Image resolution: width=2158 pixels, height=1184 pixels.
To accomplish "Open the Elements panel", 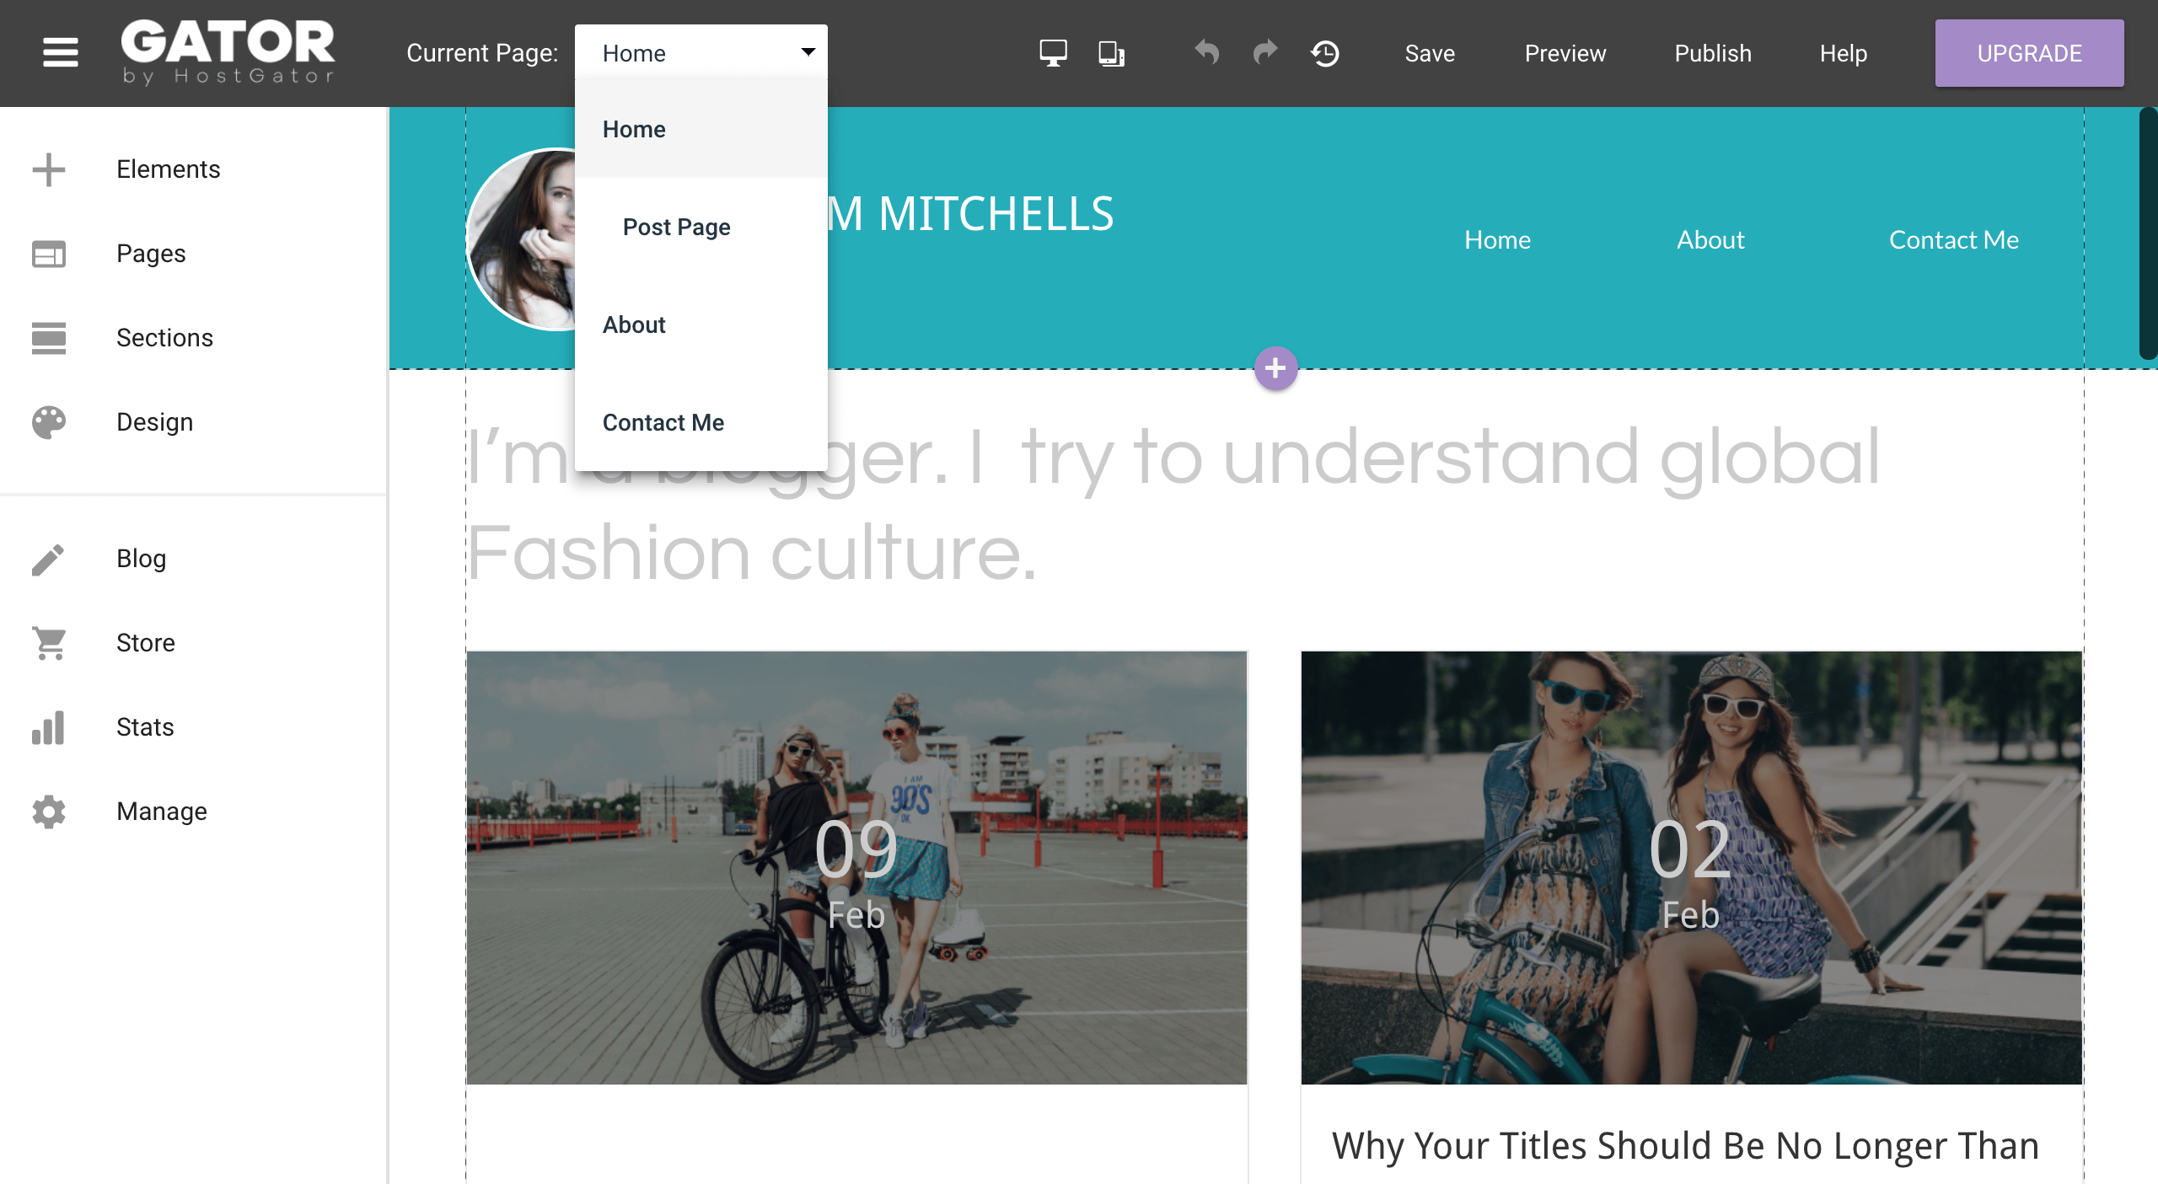I will pos(167,169).
